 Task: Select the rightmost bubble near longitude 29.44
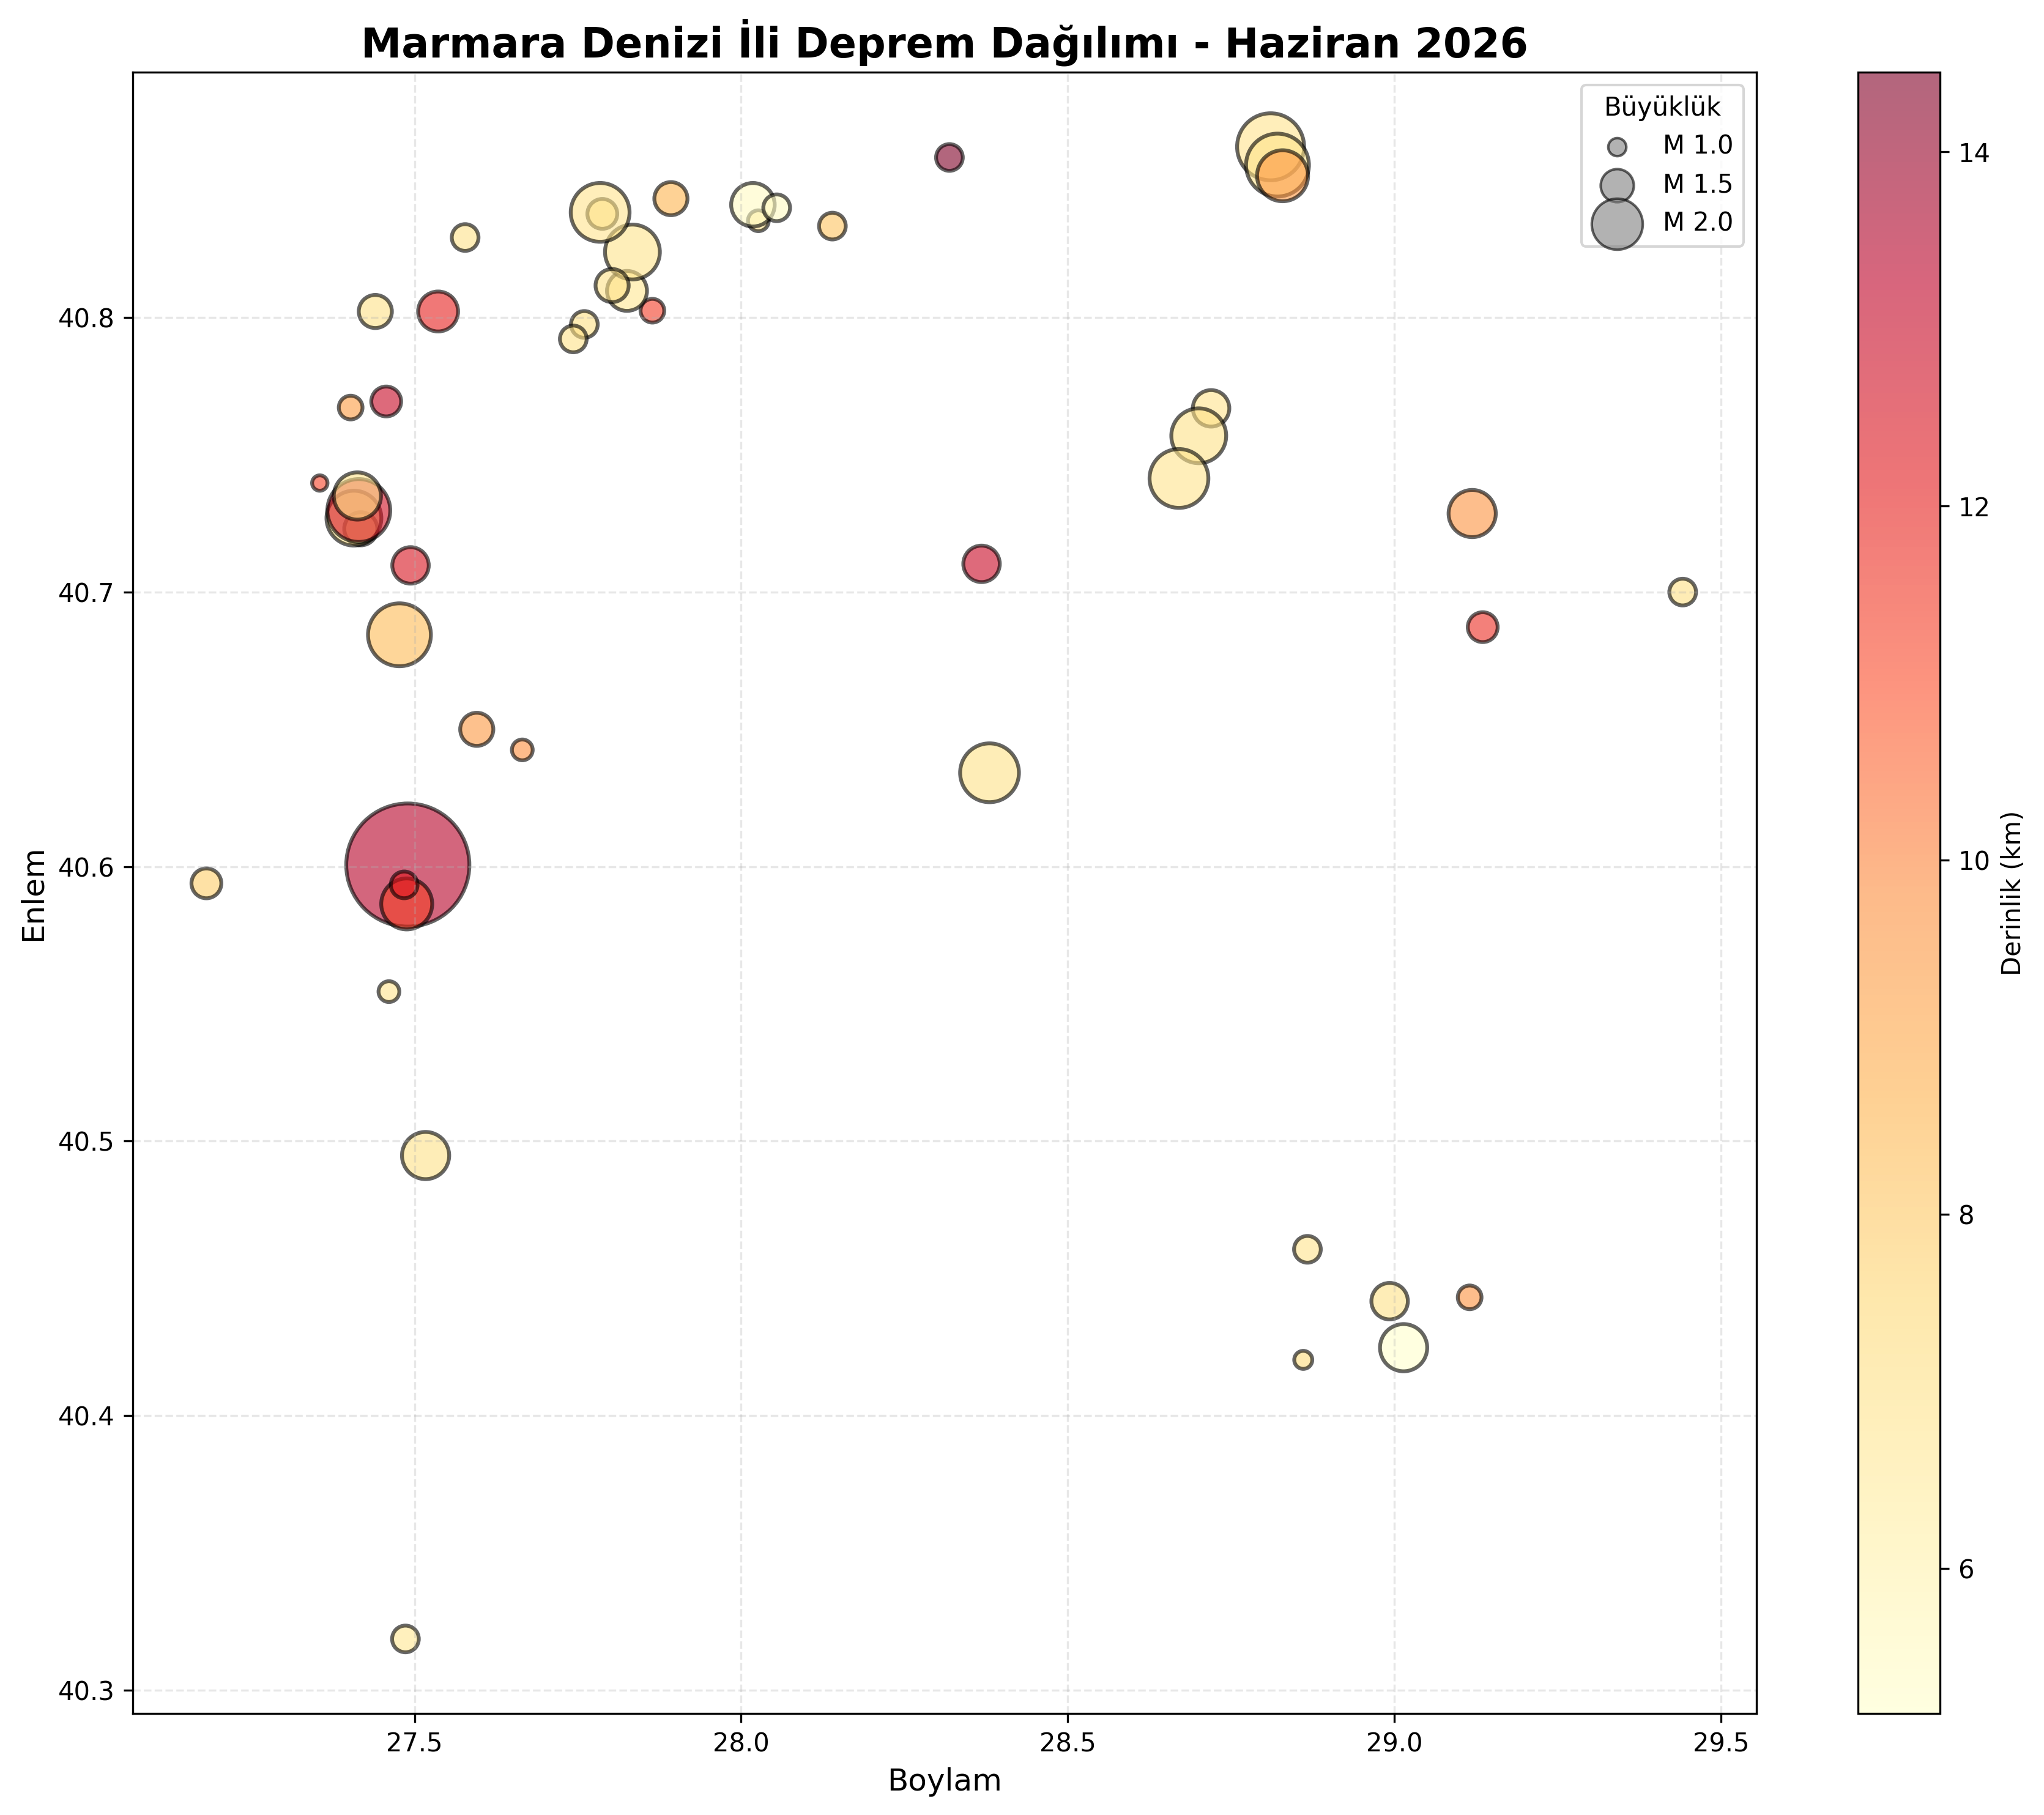click(1683, 593)
